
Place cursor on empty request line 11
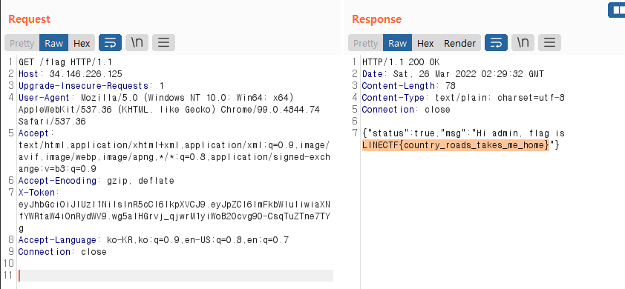pos(175,276)
